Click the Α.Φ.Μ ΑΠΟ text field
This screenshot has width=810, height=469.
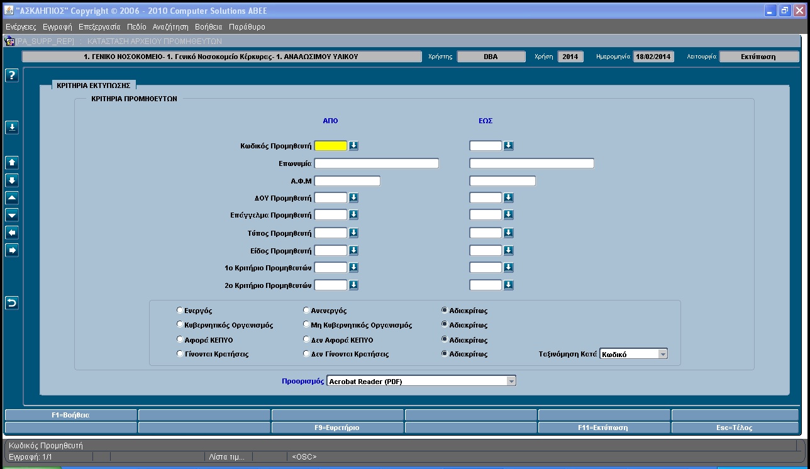(347, 181)
